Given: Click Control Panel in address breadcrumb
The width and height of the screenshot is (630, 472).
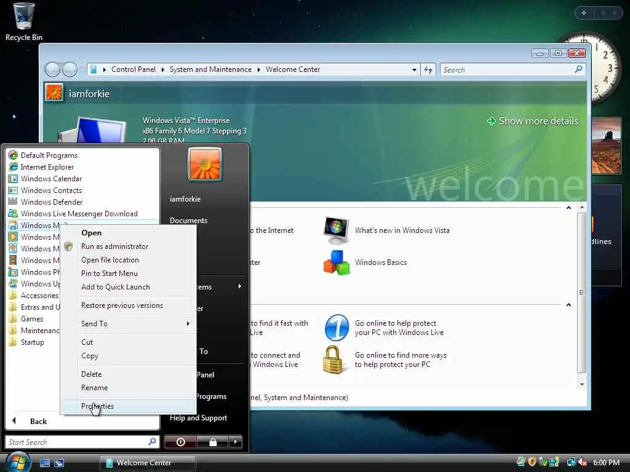Looking at the screenshot, I should click(134, 69).
